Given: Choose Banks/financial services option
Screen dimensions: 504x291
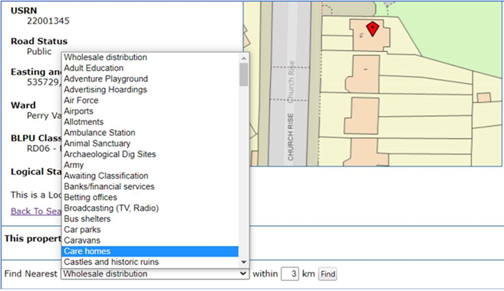Looking at the screenshot, I should pos(150,187).
